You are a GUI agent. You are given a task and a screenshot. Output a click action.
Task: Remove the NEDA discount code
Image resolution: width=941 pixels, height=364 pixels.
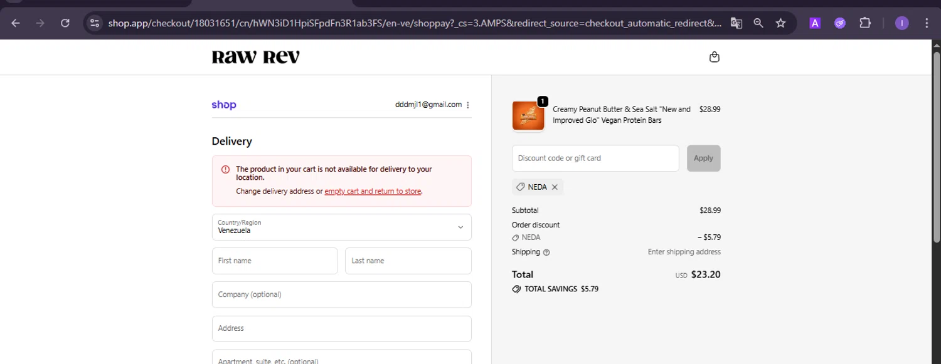click(555, 187)
